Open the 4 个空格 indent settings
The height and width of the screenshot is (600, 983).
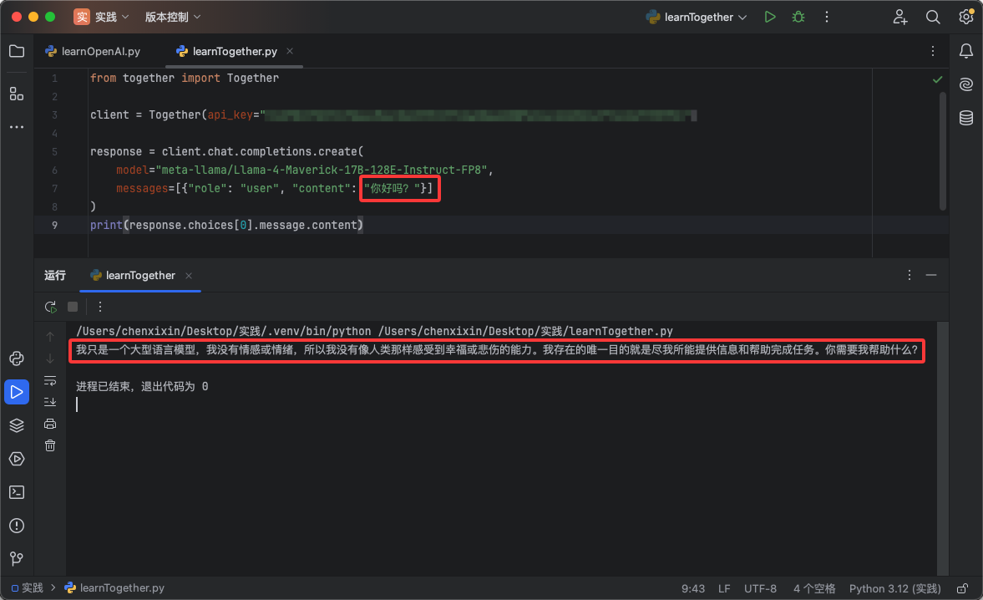pyautogui.click(x=814, y=588)
